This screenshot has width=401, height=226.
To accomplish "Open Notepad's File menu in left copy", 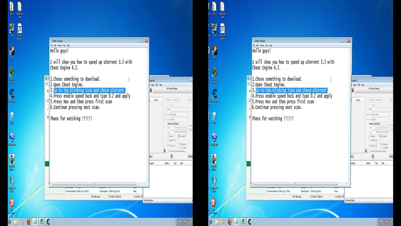I will pos(52,46).
